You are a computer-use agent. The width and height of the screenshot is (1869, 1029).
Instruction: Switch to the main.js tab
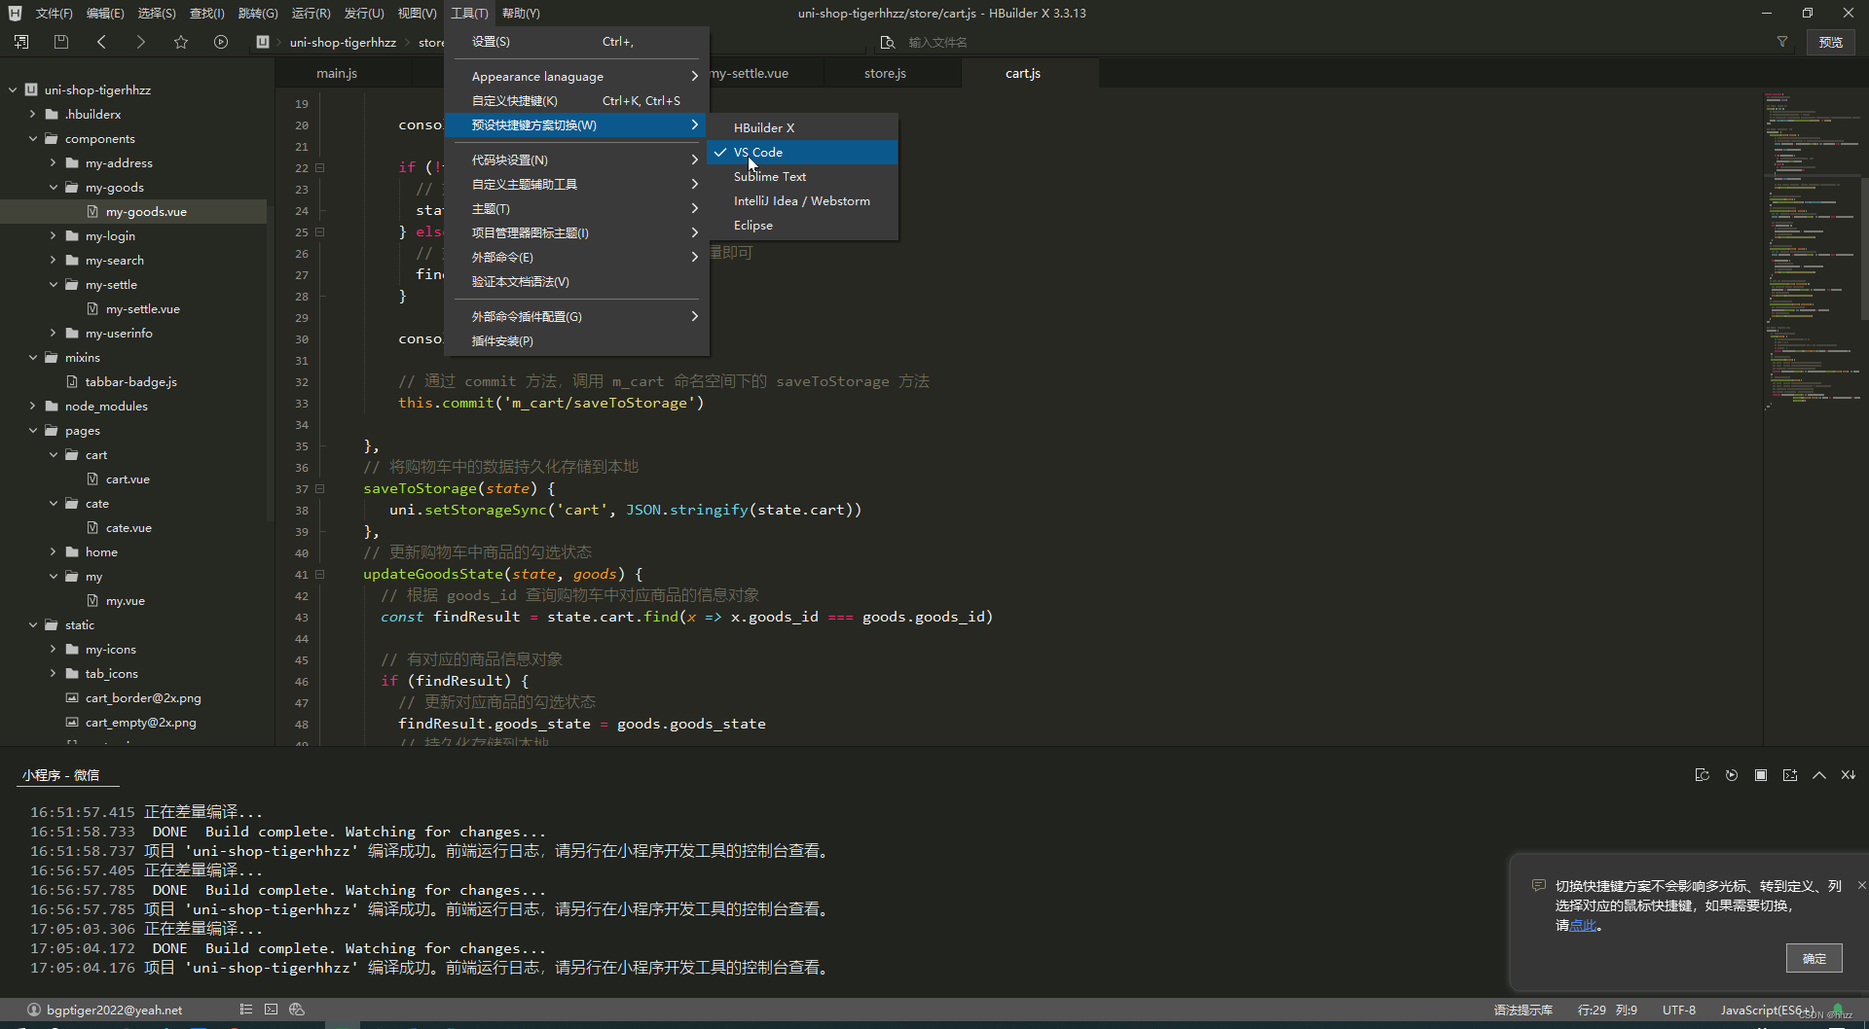point(337,73)
